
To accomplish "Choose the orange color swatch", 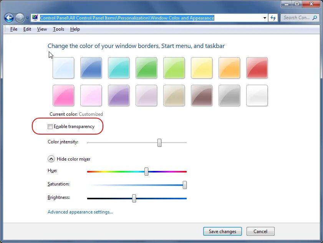I will 229,68.
